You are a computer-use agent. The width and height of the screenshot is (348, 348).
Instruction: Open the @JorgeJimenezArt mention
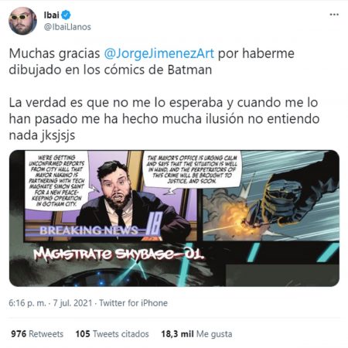click(x=159, y=53)
